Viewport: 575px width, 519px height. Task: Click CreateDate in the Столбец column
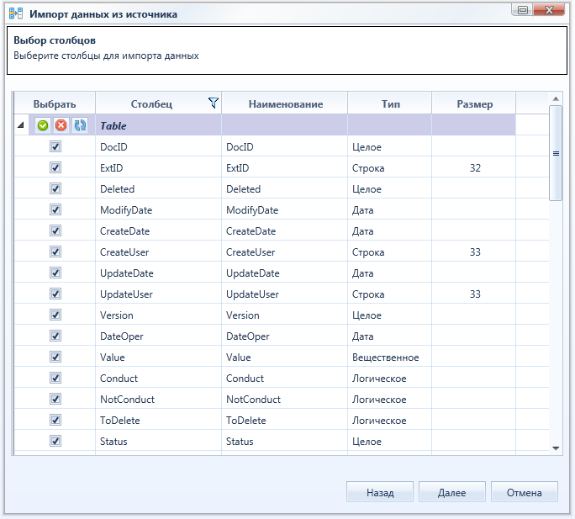(x=124, y=230)
